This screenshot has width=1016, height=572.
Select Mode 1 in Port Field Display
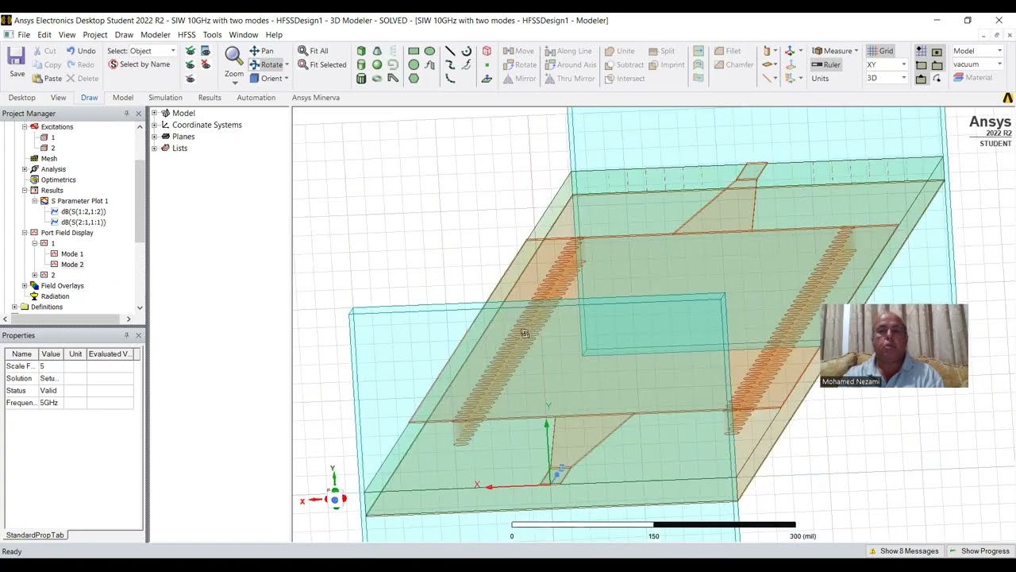point(71,254)
